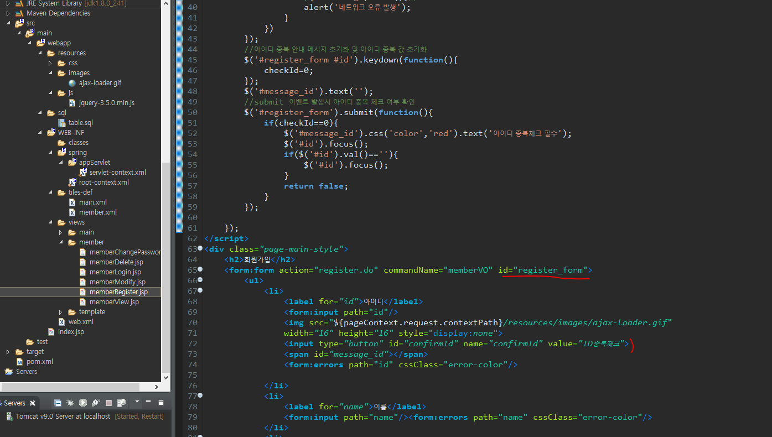This screenshot has height=437, width=772.
Task: Close the Servers tab with its X
Action: tap(33, 403)
